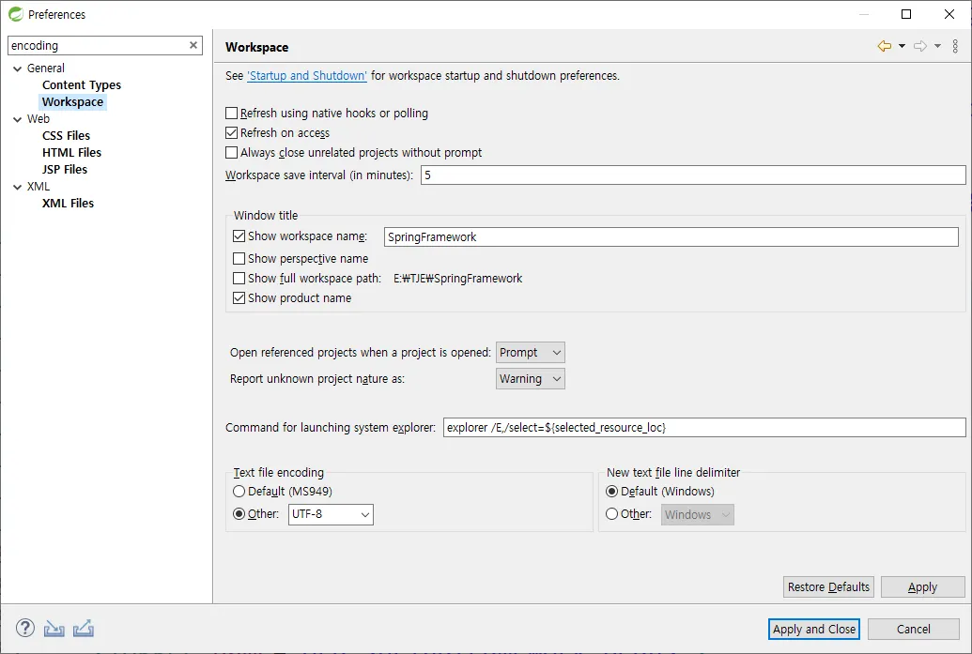Select Default (MS949) encoding radio button
Image resolution: width=972 pixels, height=654 pixels.
pyautogui.click(x=239, y=492)
